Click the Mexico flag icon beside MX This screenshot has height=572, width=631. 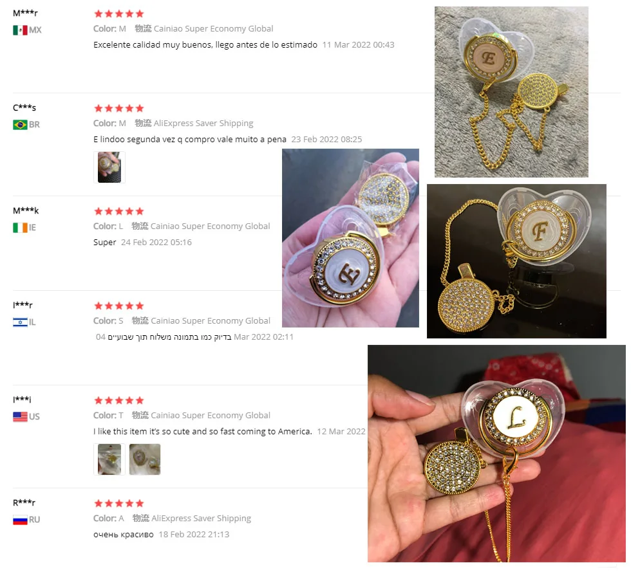pyautogui.click(x=20, y=30)
